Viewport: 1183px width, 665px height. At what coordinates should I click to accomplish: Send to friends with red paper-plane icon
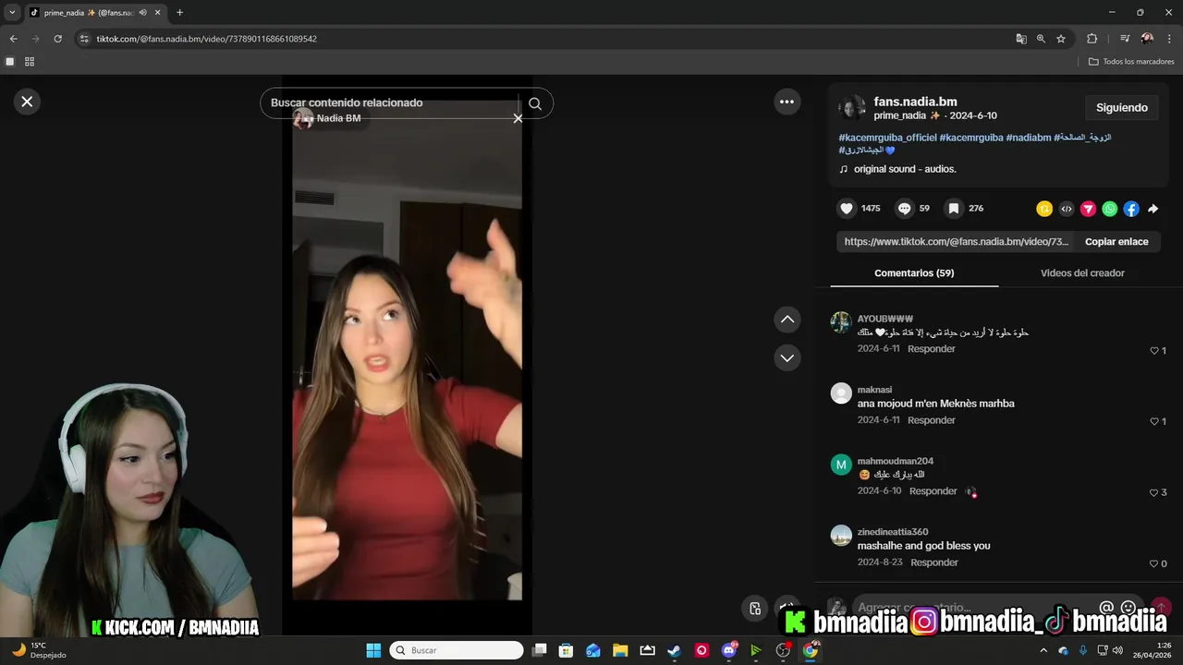click(1088, 209)
